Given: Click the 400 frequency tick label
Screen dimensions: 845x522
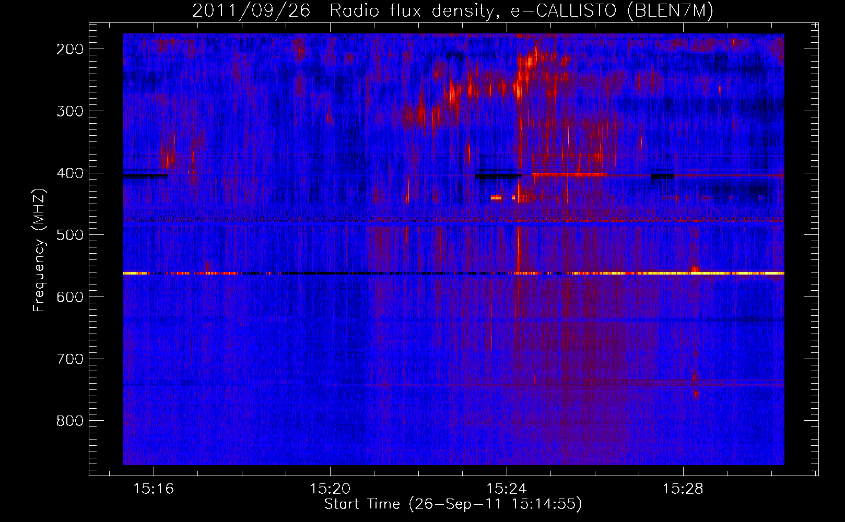Looking at the screenshot, I should 70,173.
